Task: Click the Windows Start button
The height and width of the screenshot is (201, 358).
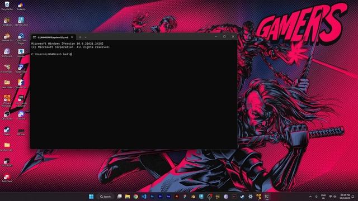Action: pyautogui.click(x=91, y=197)
